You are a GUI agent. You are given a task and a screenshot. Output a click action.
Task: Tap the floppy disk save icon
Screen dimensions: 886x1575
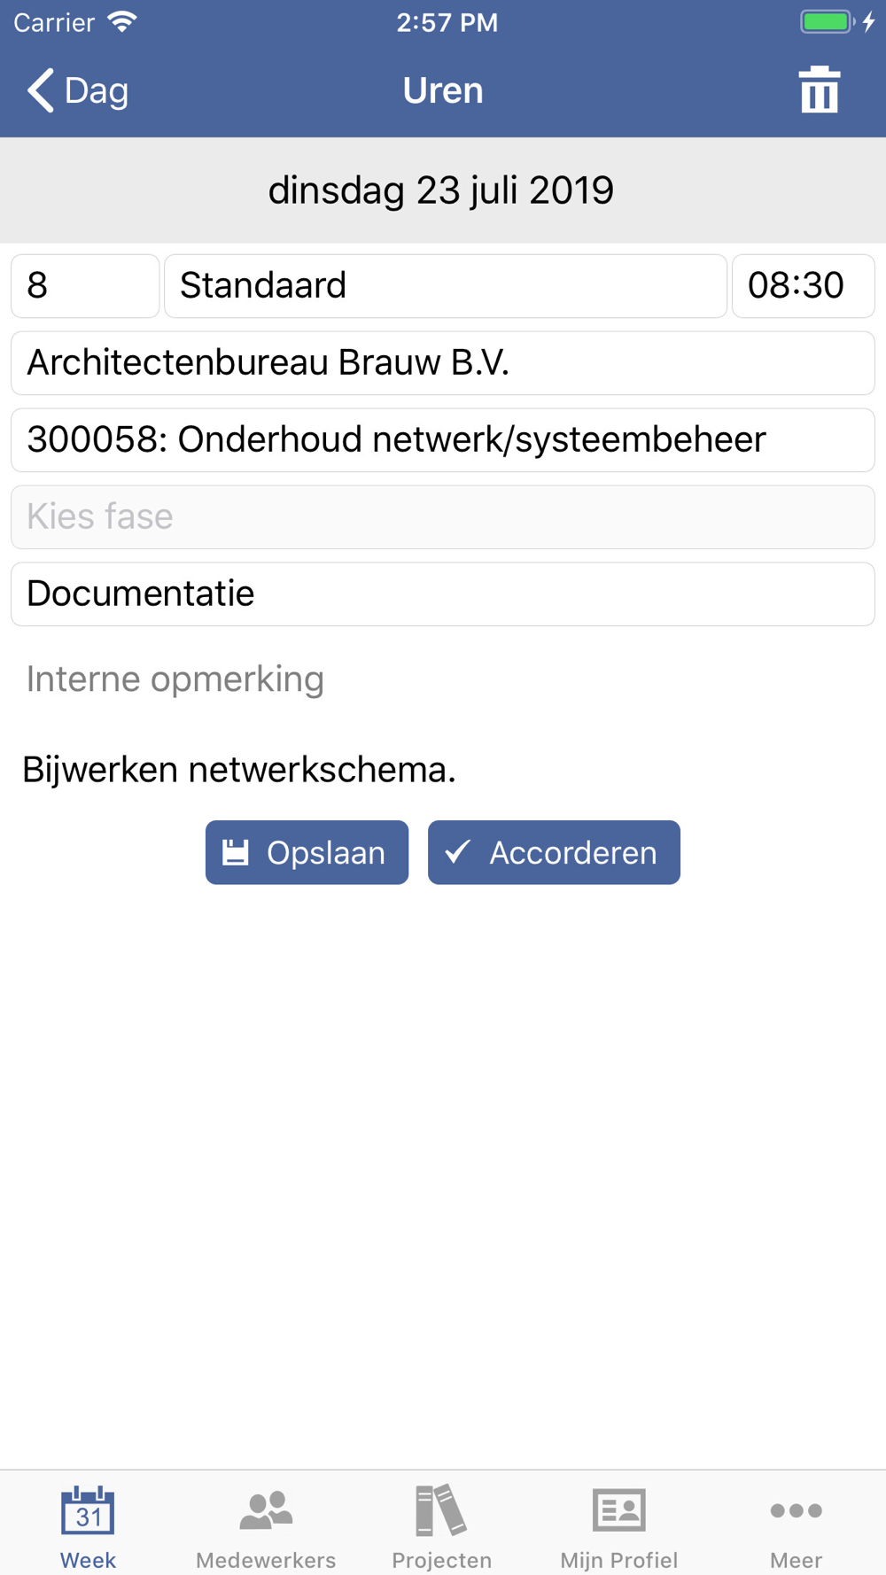pyautogui.click(x=236, y=852)
